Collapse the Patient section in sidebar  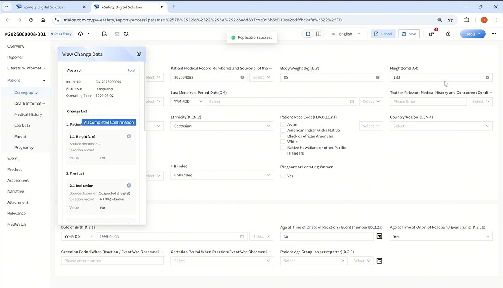pyautogui.click(x=44, y=80)
